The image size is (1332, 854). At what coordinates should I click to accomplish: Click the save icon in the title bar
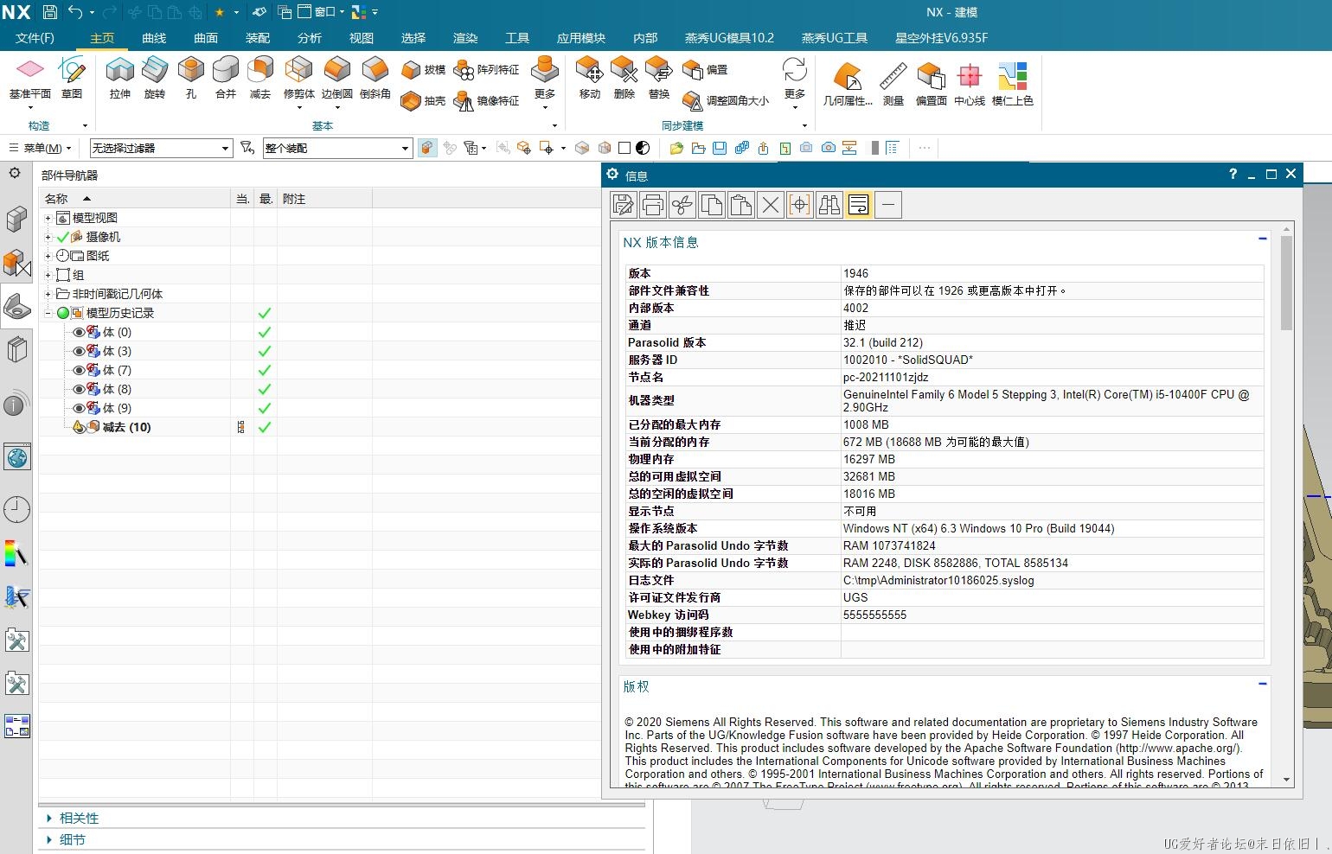point(49,12)
